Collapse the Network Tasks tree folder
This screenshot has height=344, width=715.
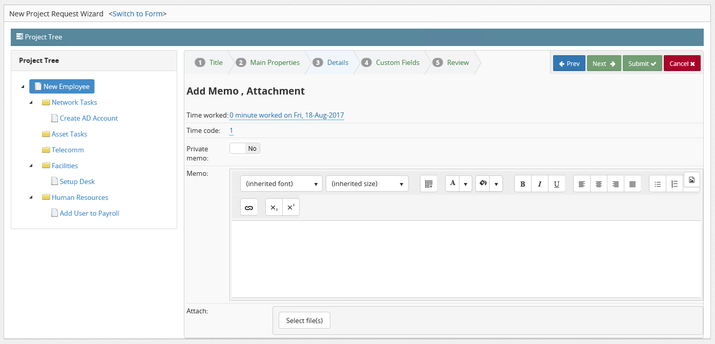(31, 102)
